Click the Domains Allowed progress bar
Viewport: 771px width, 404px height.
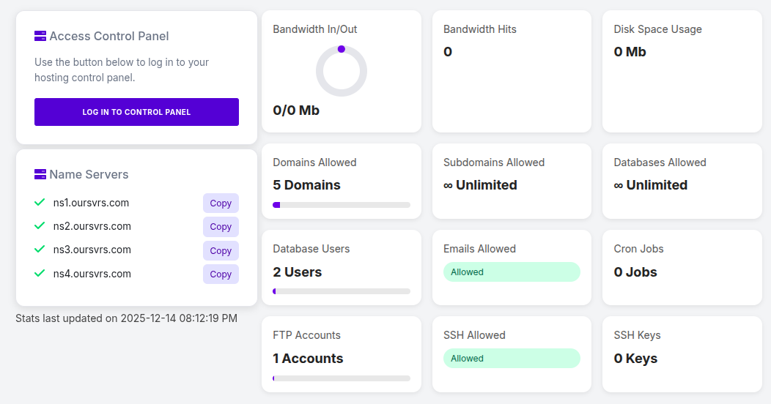coord(341,205)
